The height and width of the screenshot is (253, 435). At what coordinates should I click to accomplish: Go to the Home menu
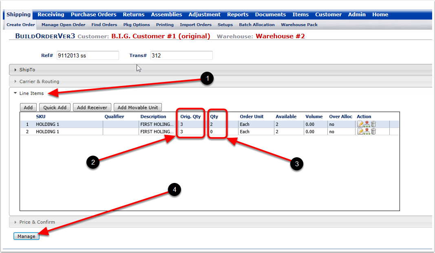click(380, 14)
